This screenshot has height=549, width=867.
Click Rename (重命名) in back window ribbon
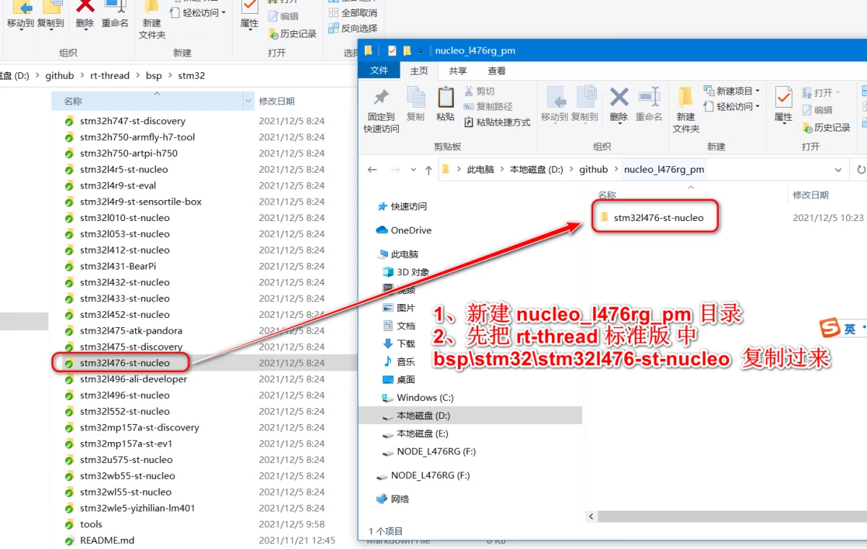114,14
